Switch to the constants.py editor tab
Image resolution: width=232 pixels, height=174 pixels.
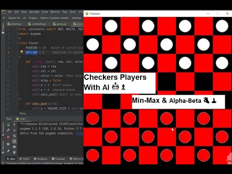pos(39,24)
